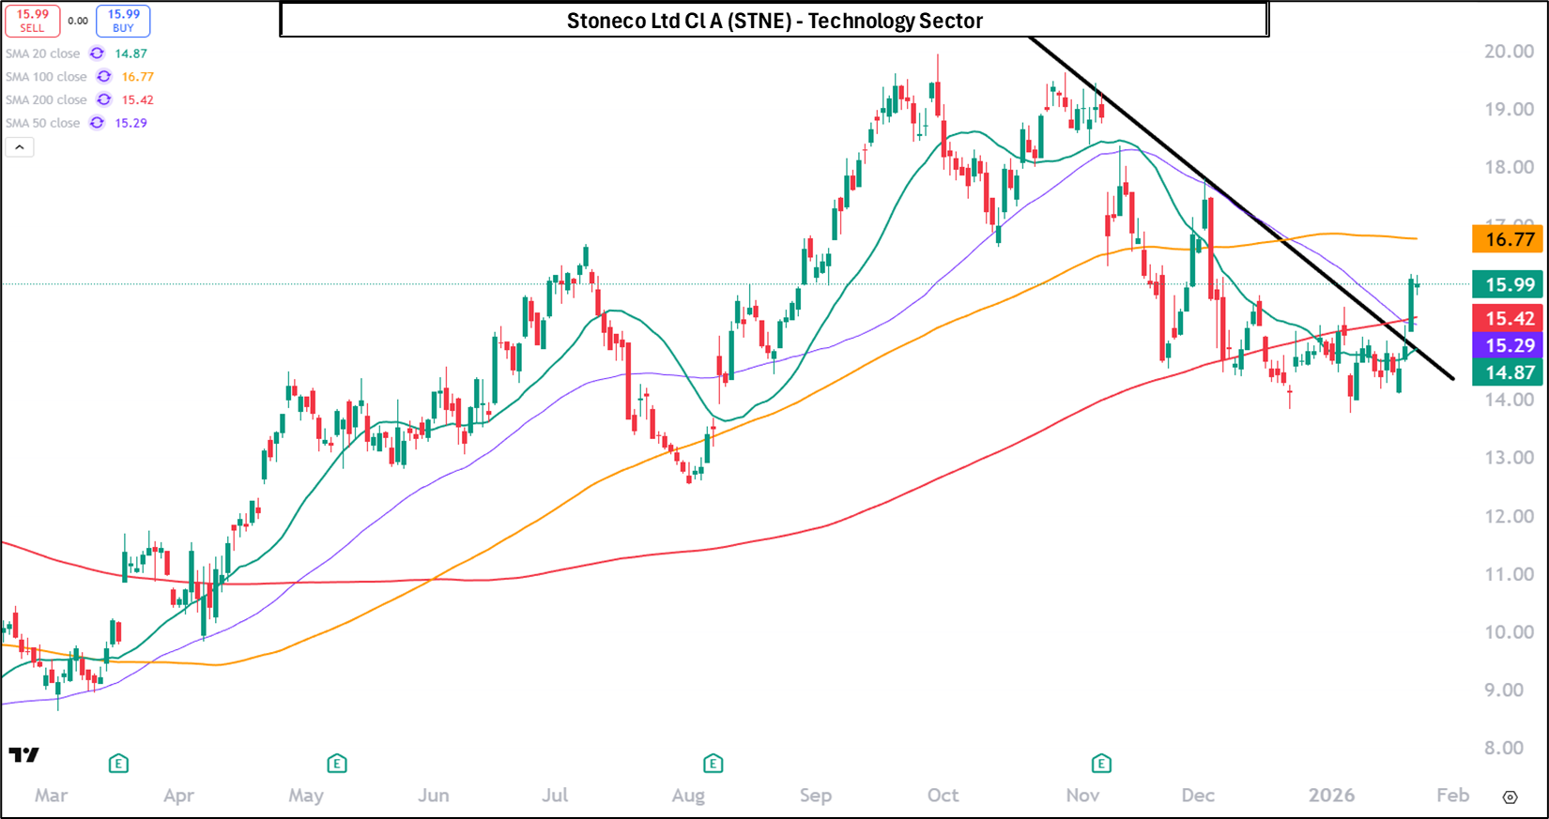This screenshot has height=819, width=1549.
Task: Click the green 15.99 last price axis label
Action: tap(1508, 284)
